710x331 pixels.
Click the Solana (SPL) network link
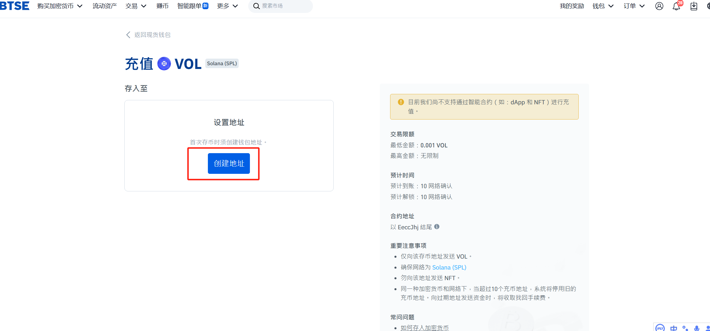tap(449, 267)
